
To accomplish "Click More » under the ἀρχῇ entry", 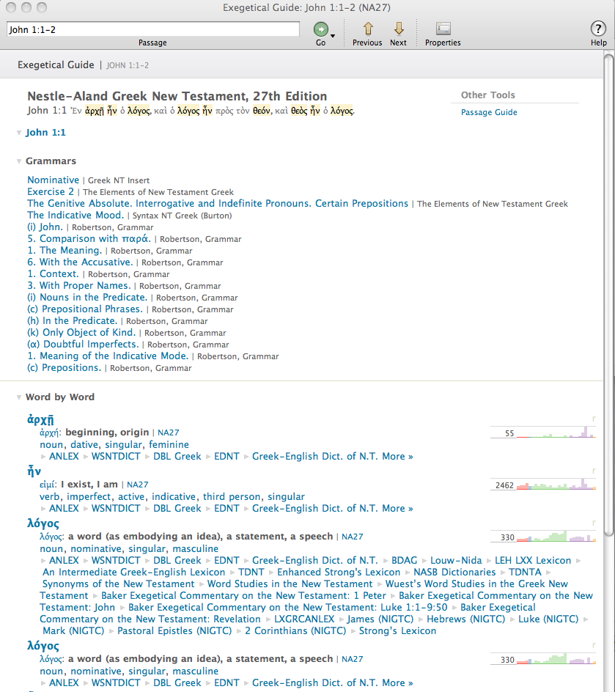I will click(397, 457).
